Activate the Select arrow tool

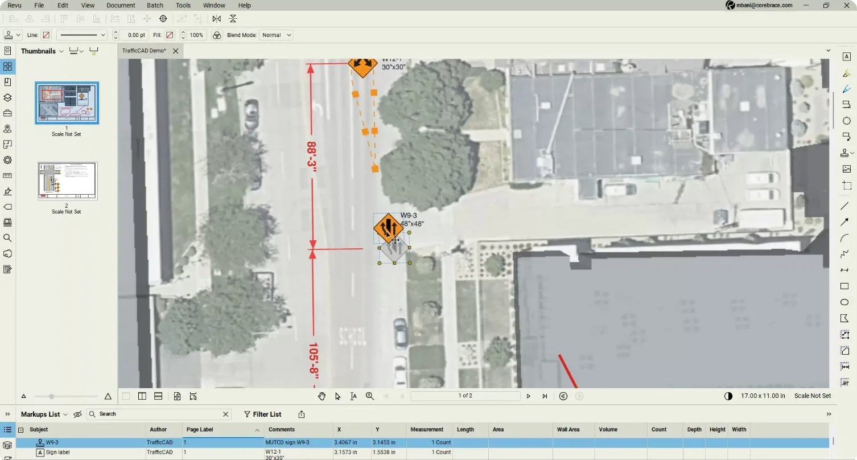tap(337, 396)
